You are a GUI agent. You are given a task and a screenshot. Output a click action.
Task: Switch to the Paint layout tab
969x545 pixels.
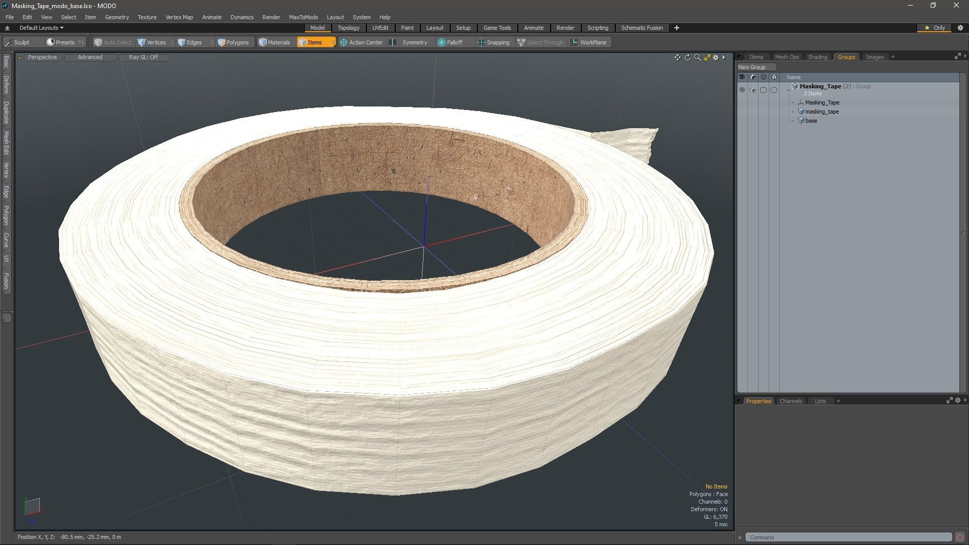coord(407,28)
